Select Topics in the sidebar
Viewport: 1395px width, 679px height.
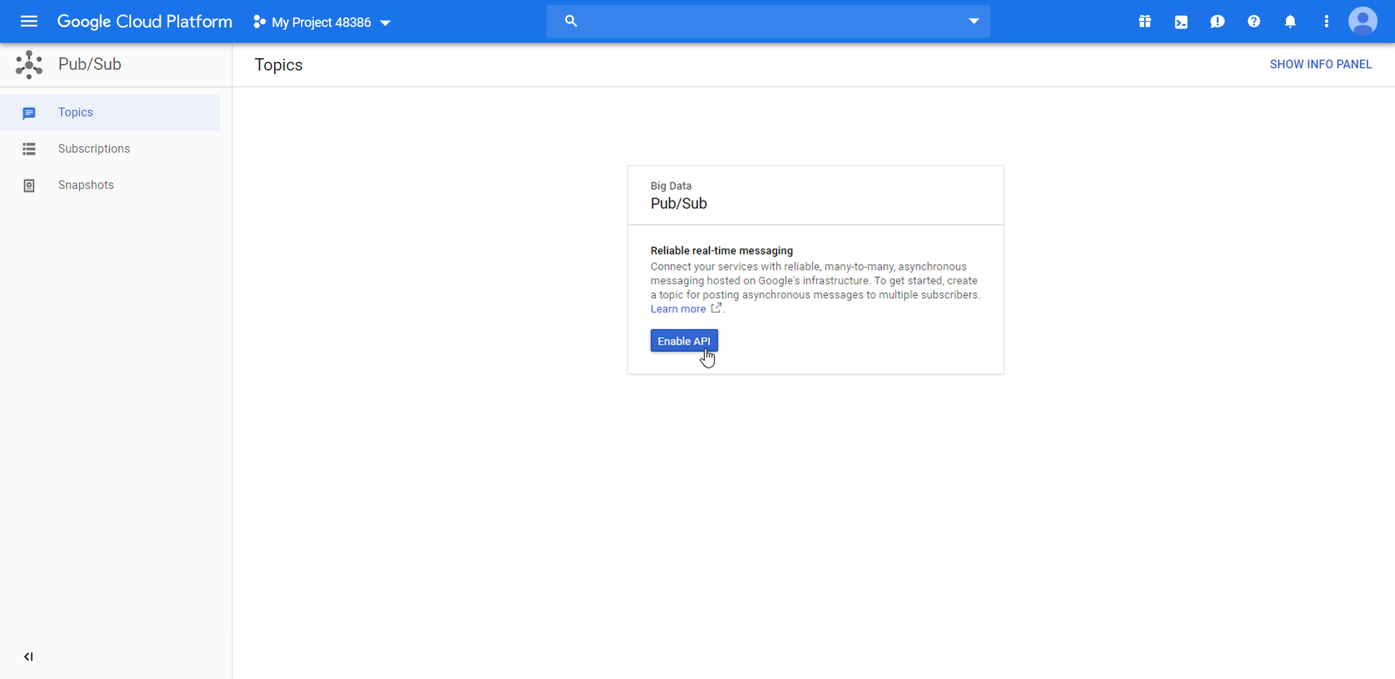pyautogui.click(x=110, y=113)
